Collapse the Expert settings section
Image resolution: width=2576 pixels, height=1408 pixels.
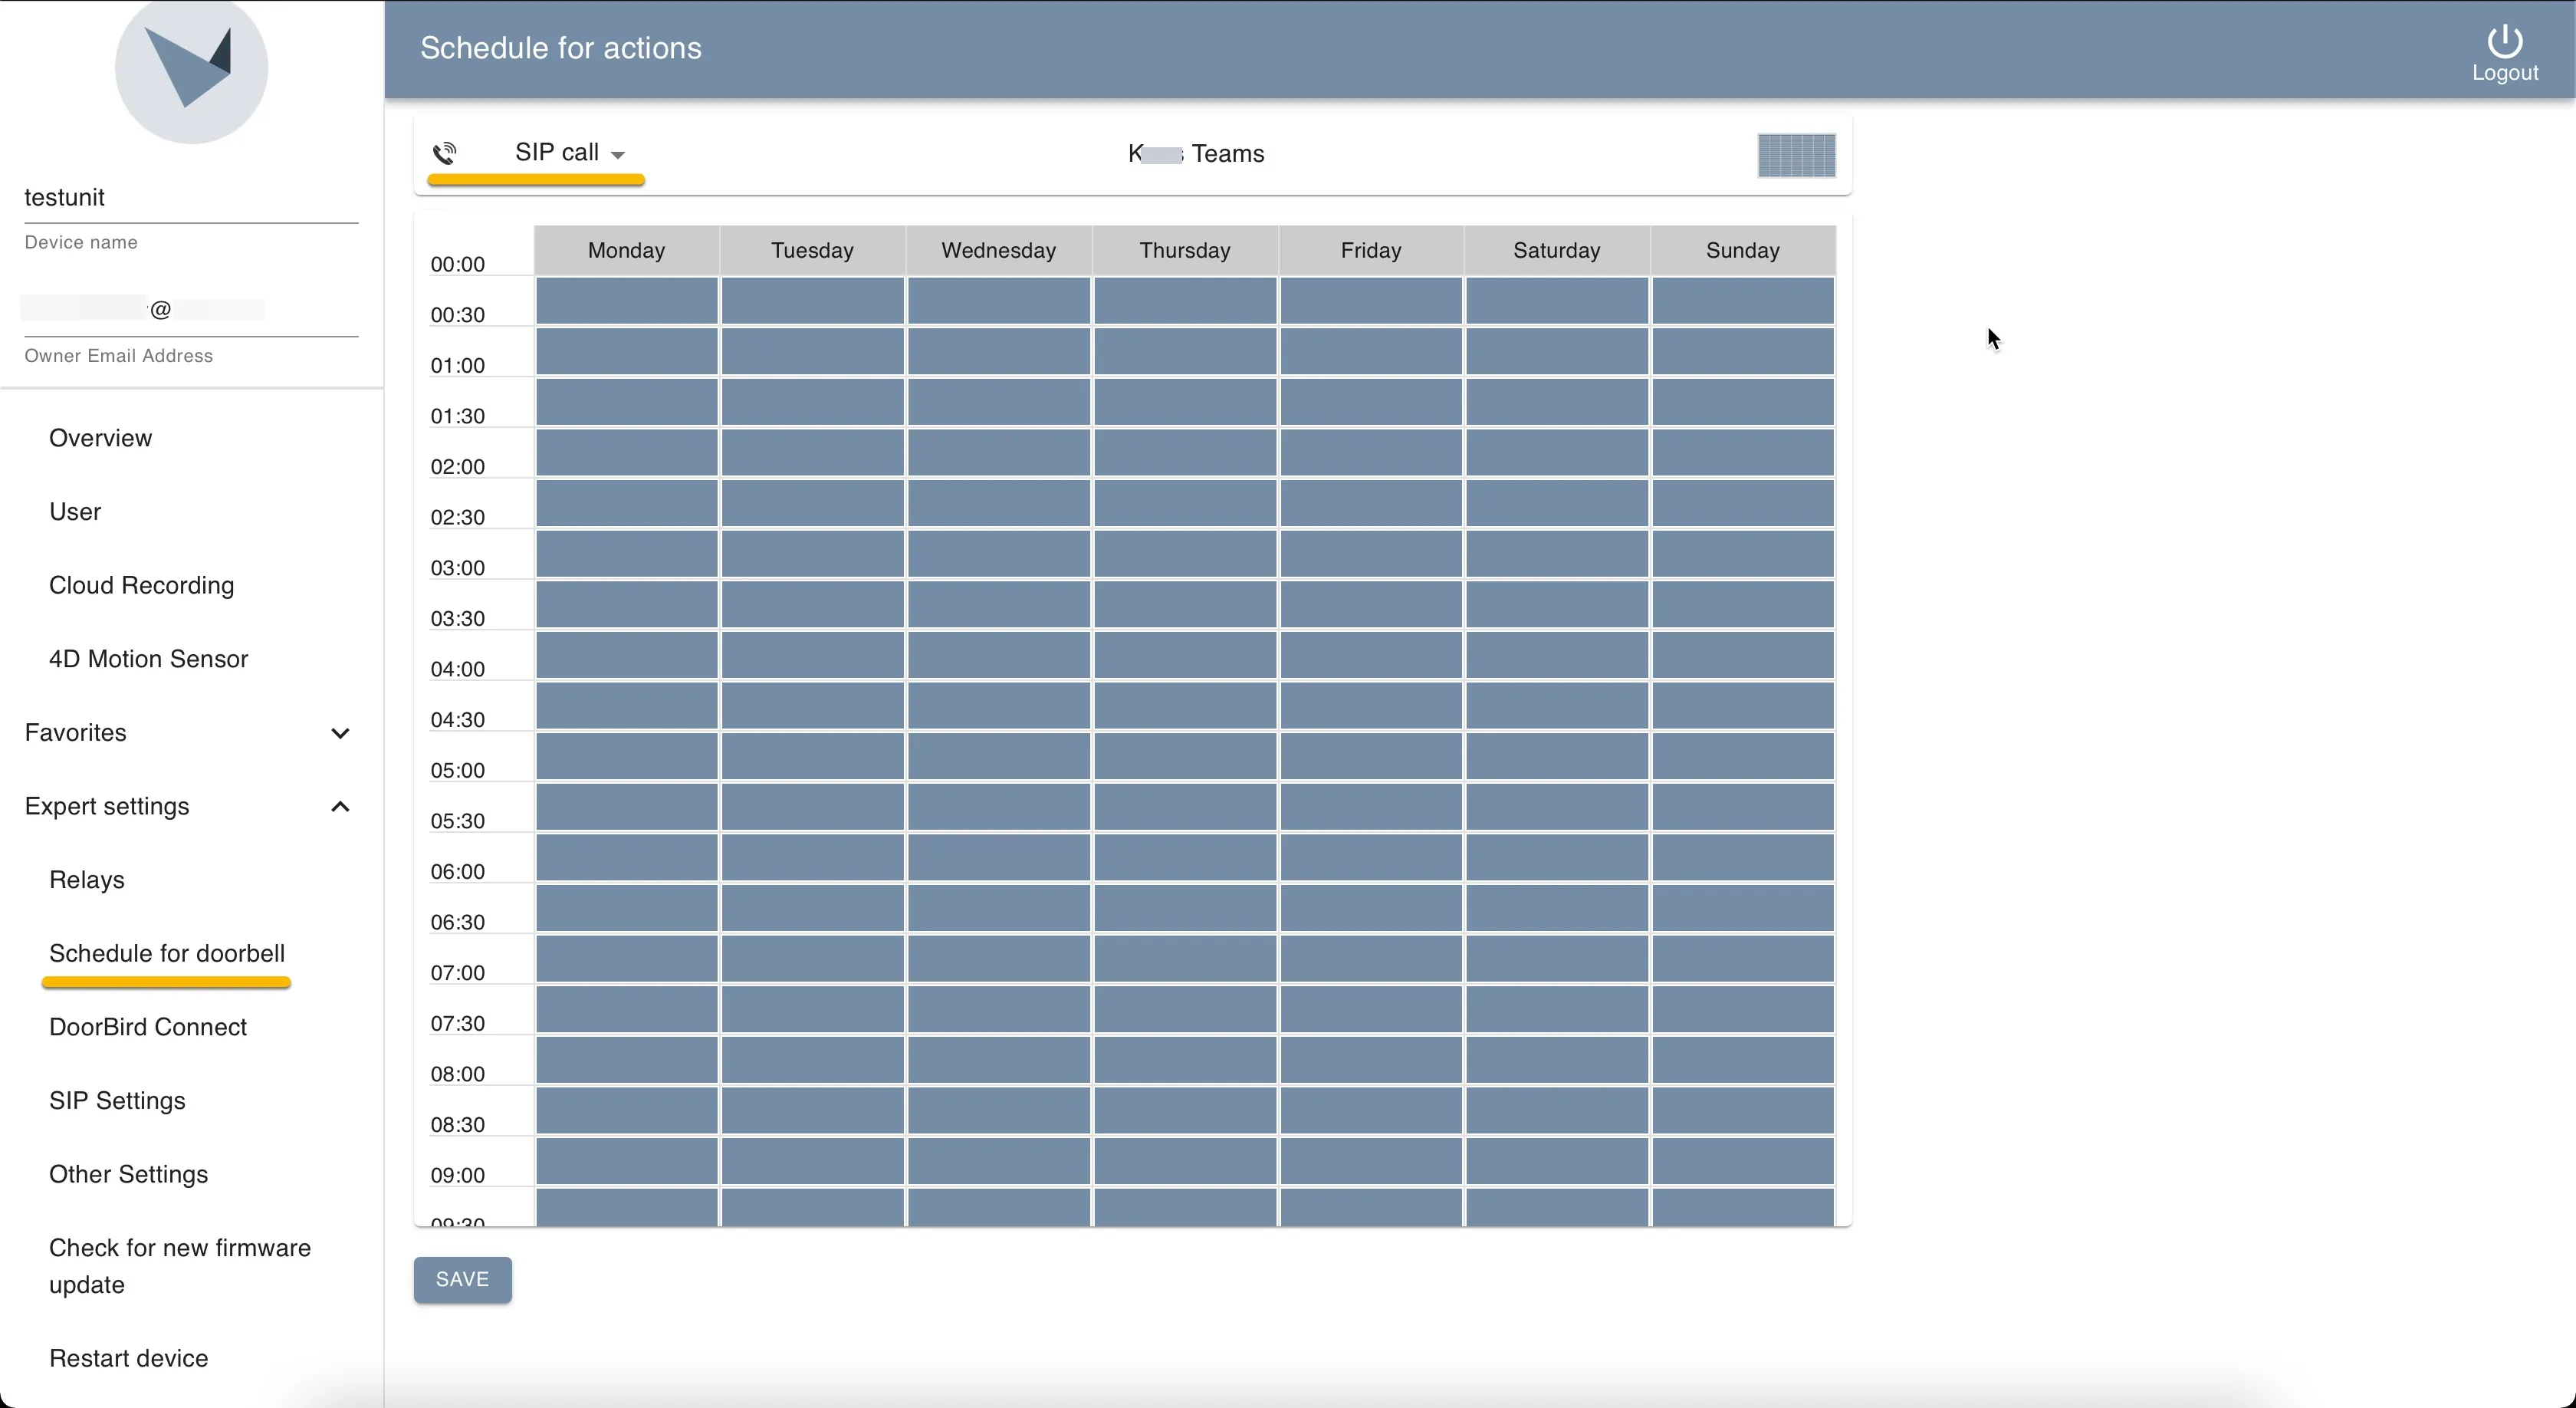(190, 807)
